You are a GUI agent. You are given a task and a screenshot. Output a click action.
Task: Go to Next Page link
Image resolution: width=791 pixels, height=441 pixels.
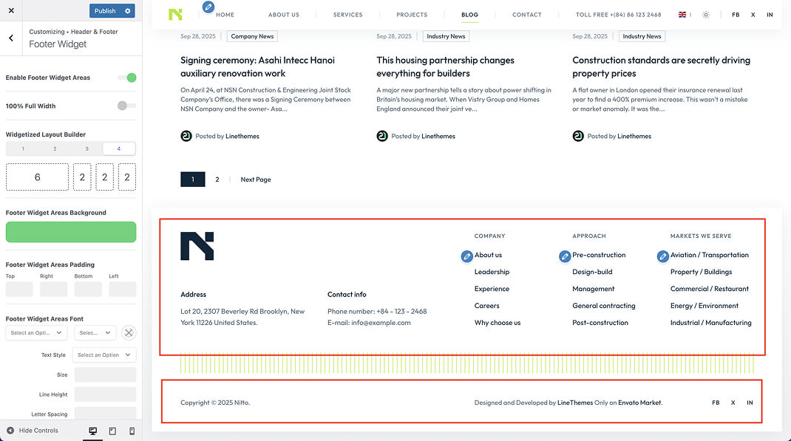[256, 180]
